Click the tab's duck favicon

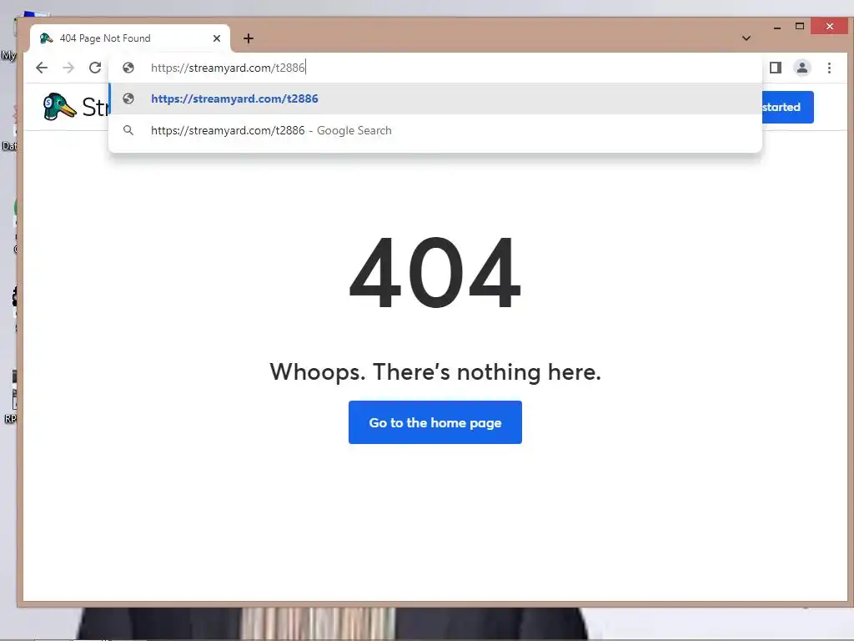[x=47, y=38]
